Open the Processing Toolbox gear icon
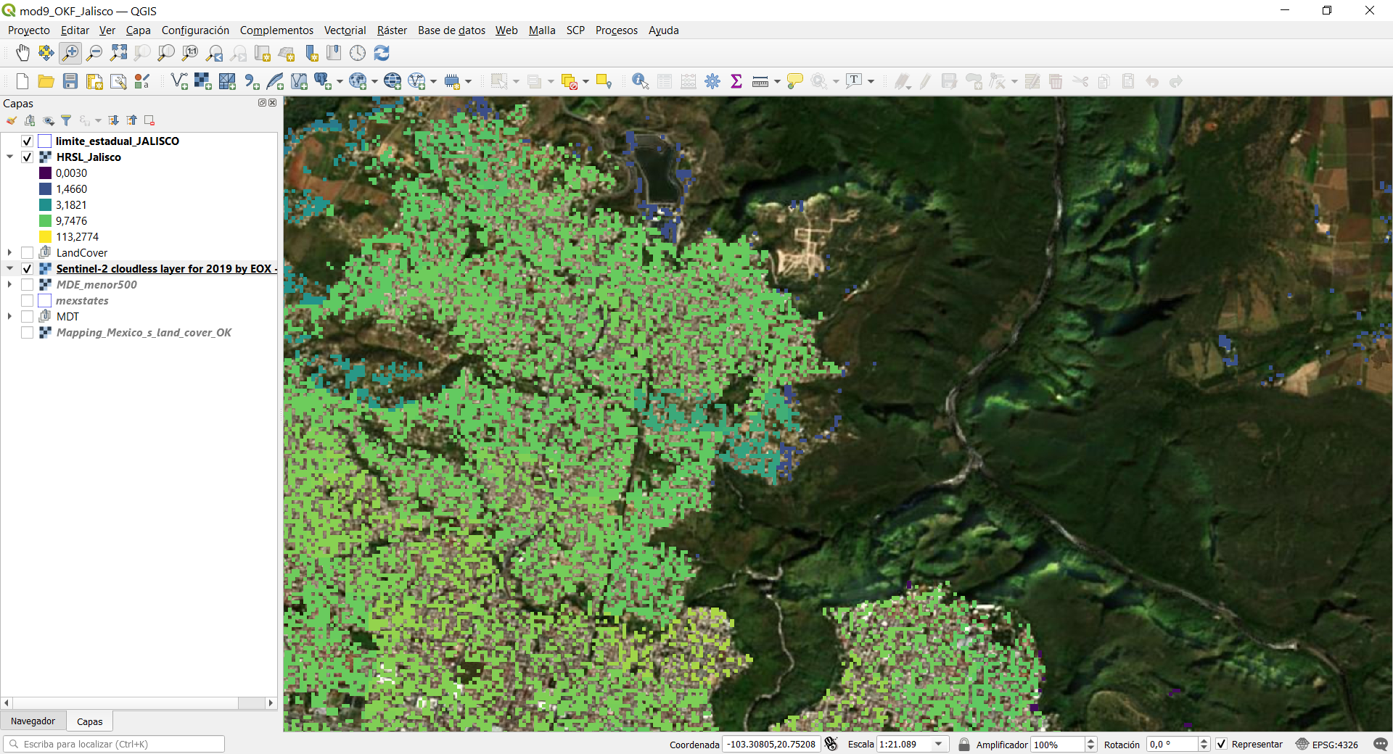Viewport: 1393px width, 754px height. pyautogui.click(x=712, y=81)
